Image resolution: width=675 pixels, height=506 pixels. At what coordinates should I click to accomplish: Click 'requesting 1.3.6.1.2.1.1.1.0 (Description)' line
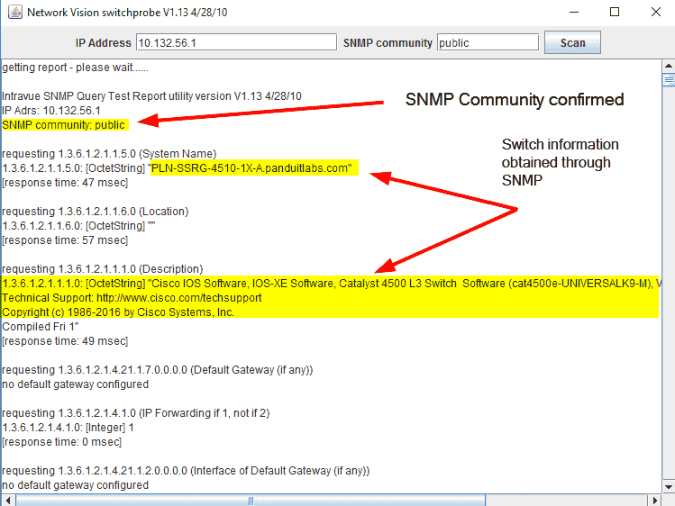tap(103, 269)
